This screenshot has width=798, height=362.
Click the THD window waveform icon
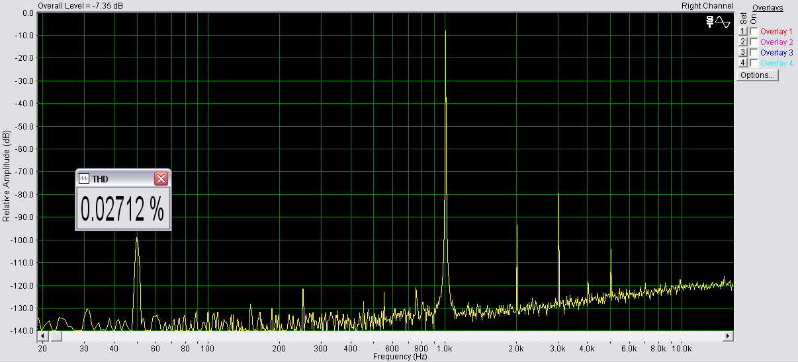[84, 178]
